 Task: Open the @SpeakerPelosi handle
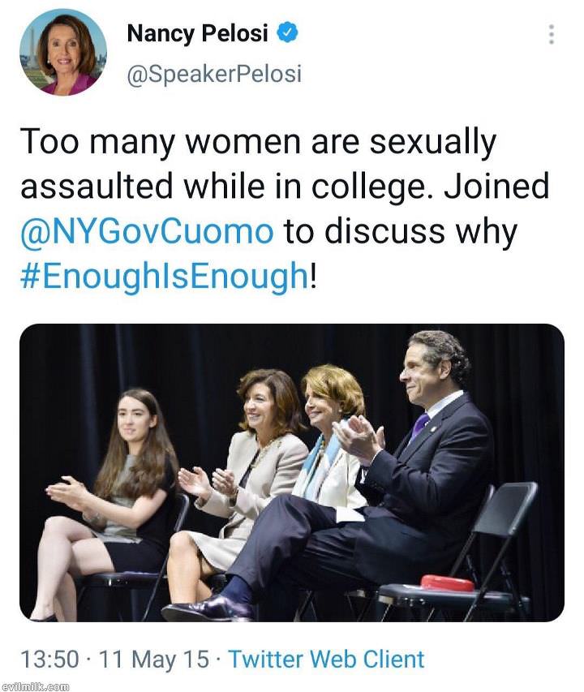(214, 74)
